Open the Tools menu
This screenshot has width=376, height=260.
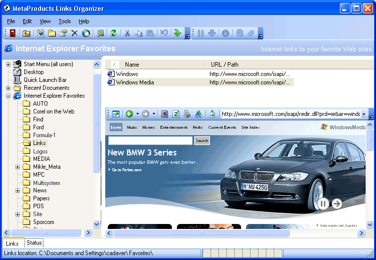[65, 21]
